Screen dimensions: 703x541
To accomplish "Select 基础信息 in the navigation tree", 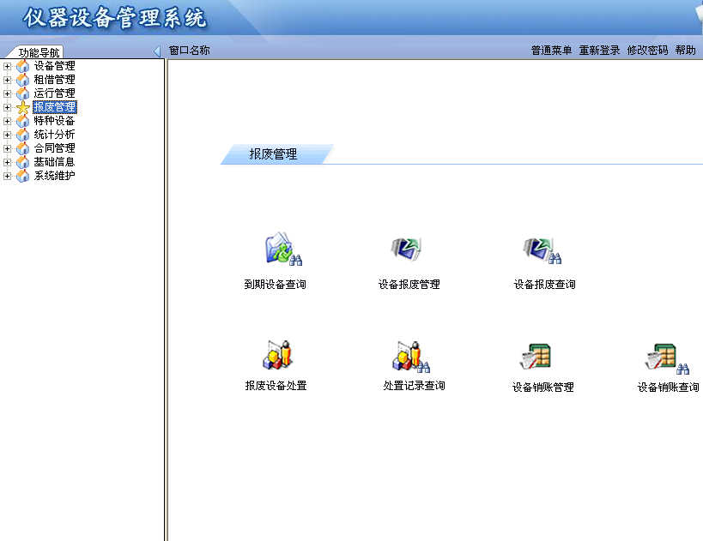I will (x=54, y=162).
